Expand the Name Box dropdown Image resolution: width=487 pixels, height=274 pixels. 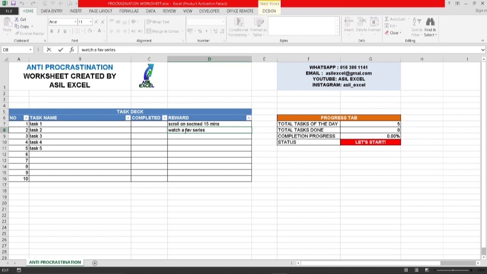pyautogui.click(x=30, y=50)
